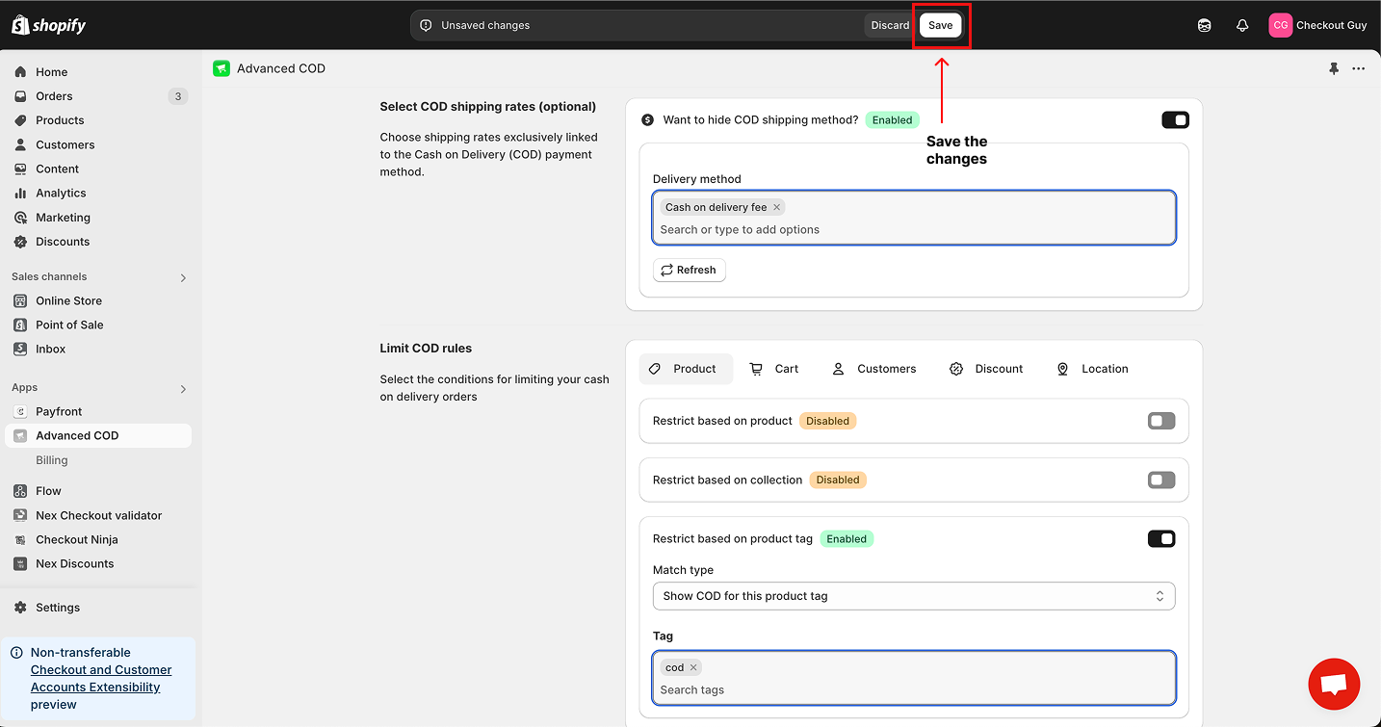Open the Match type dropdown
The image size is (1381, 727).
coord(913,596)
